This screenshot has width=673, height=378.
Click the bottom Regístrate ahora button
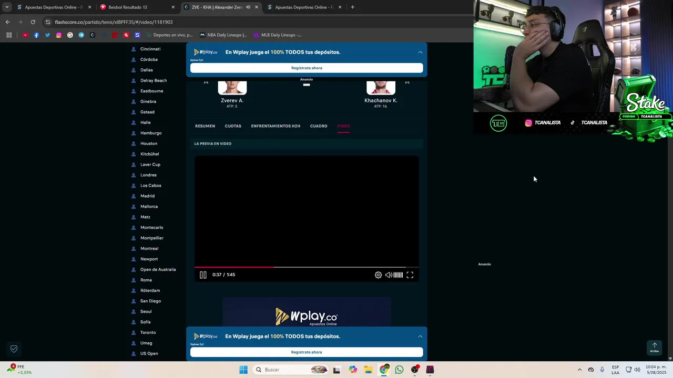click(x=307, y=352)
